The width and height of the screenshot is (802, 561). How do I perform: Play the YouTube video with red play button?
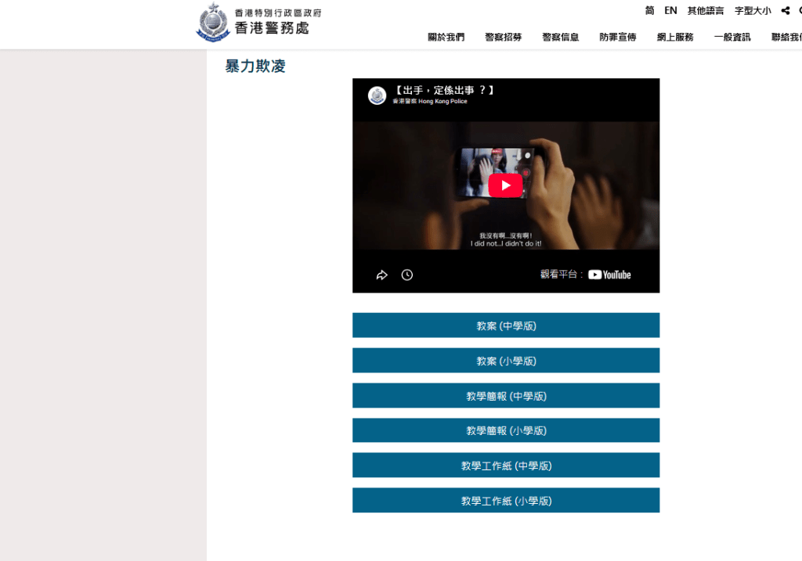(x=505, y=185)
